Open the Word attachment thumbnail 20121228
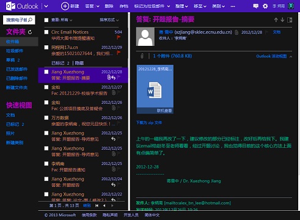This screenshot has width=300, height=220. (155, 89)
